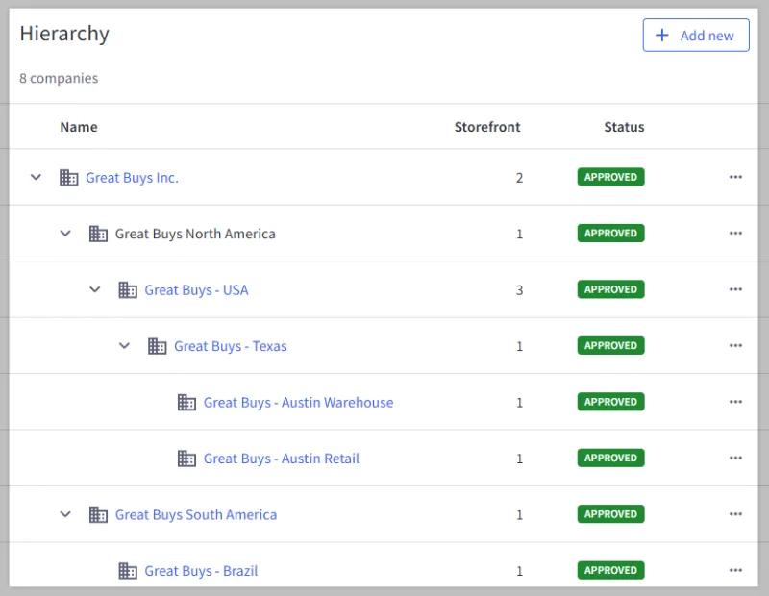The image size is (769, 596).
Task: Open more options for Great Buys - Texas
Action: [735, 345]
